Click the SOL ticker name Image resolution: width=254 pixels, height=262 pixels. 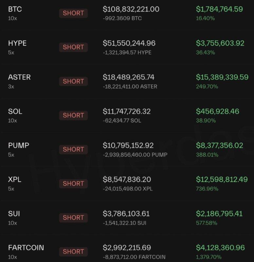15,111
